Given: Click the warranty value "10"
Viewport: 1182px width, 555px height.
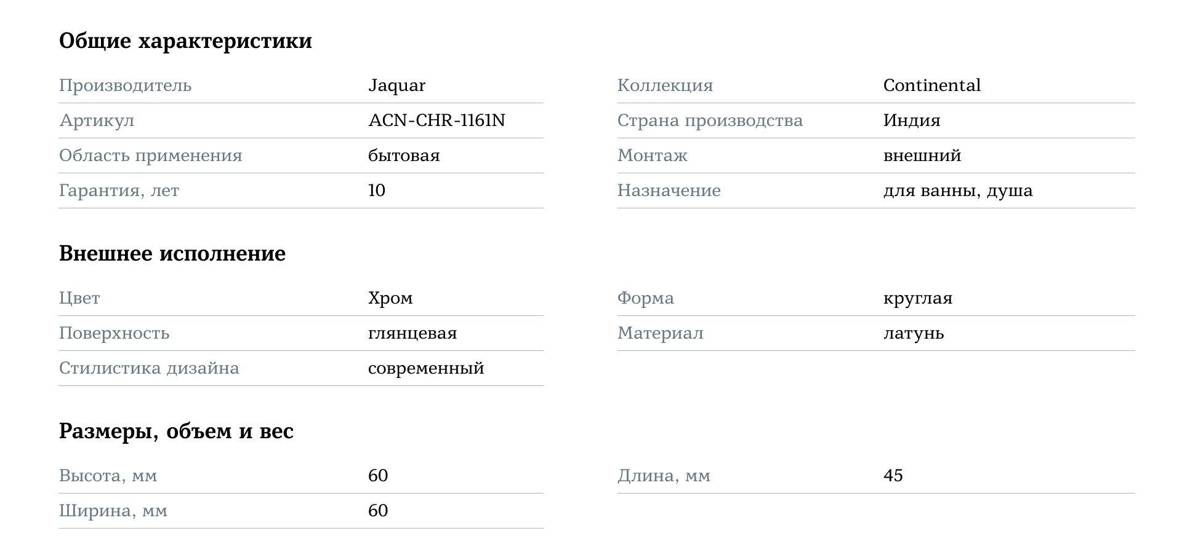Looking at the screenshot, I should click(377, 191).
